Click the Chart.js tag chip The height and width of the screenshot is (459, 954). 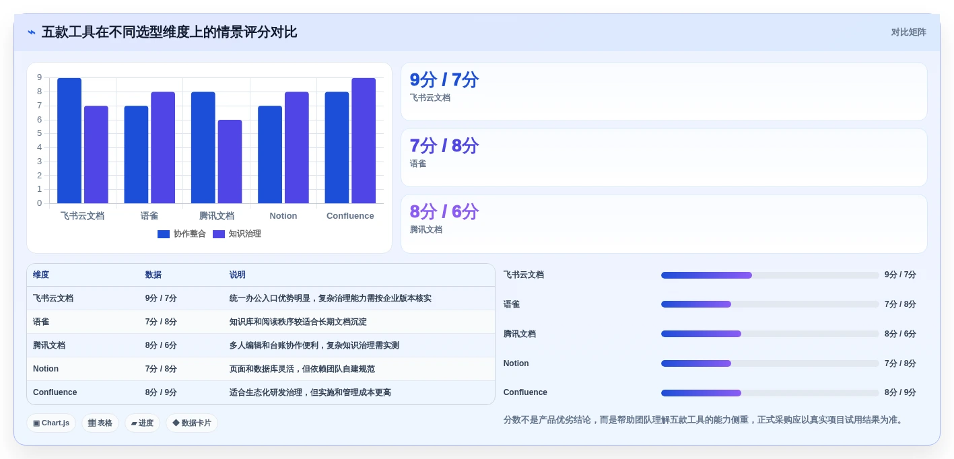click(51, 423)
